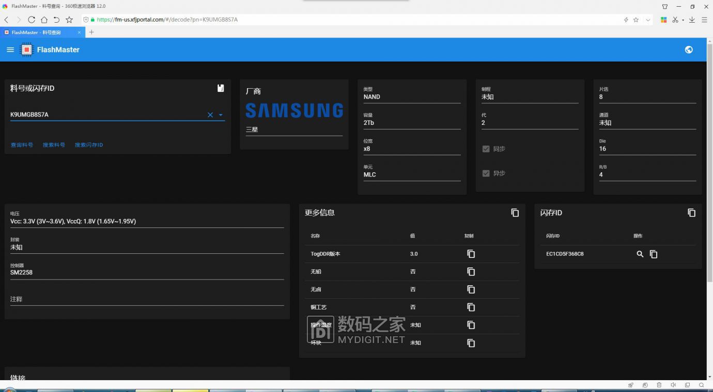
Task: Reload the current page
Action: point(32,20)
